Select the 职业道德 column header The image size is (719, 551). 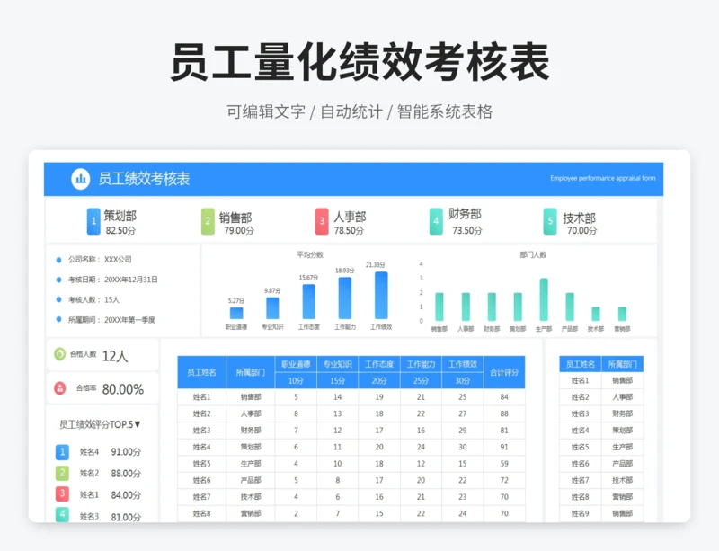click(x=296, y=364)
